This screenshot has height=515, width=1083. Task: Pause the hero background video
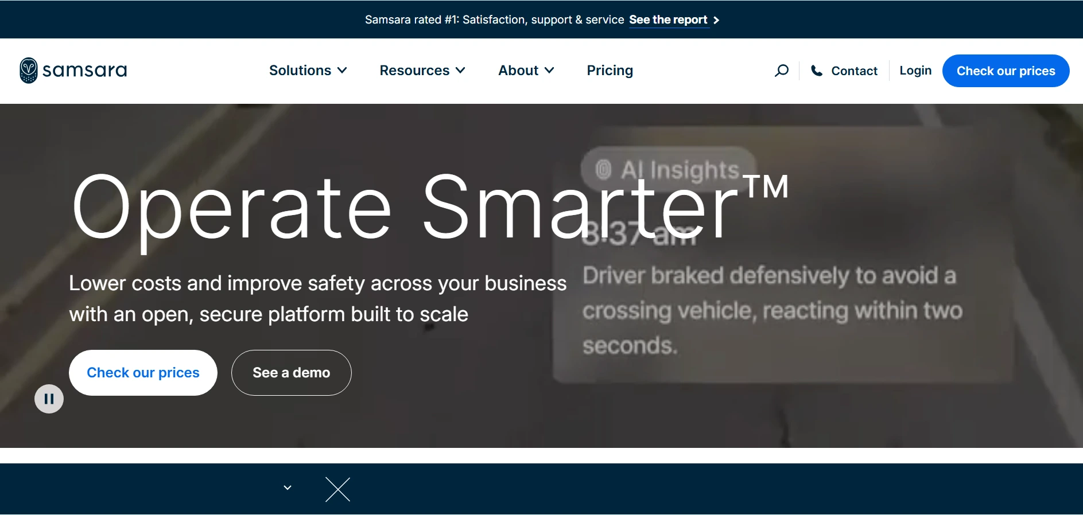pyautogui.click(x=49, y=399)
